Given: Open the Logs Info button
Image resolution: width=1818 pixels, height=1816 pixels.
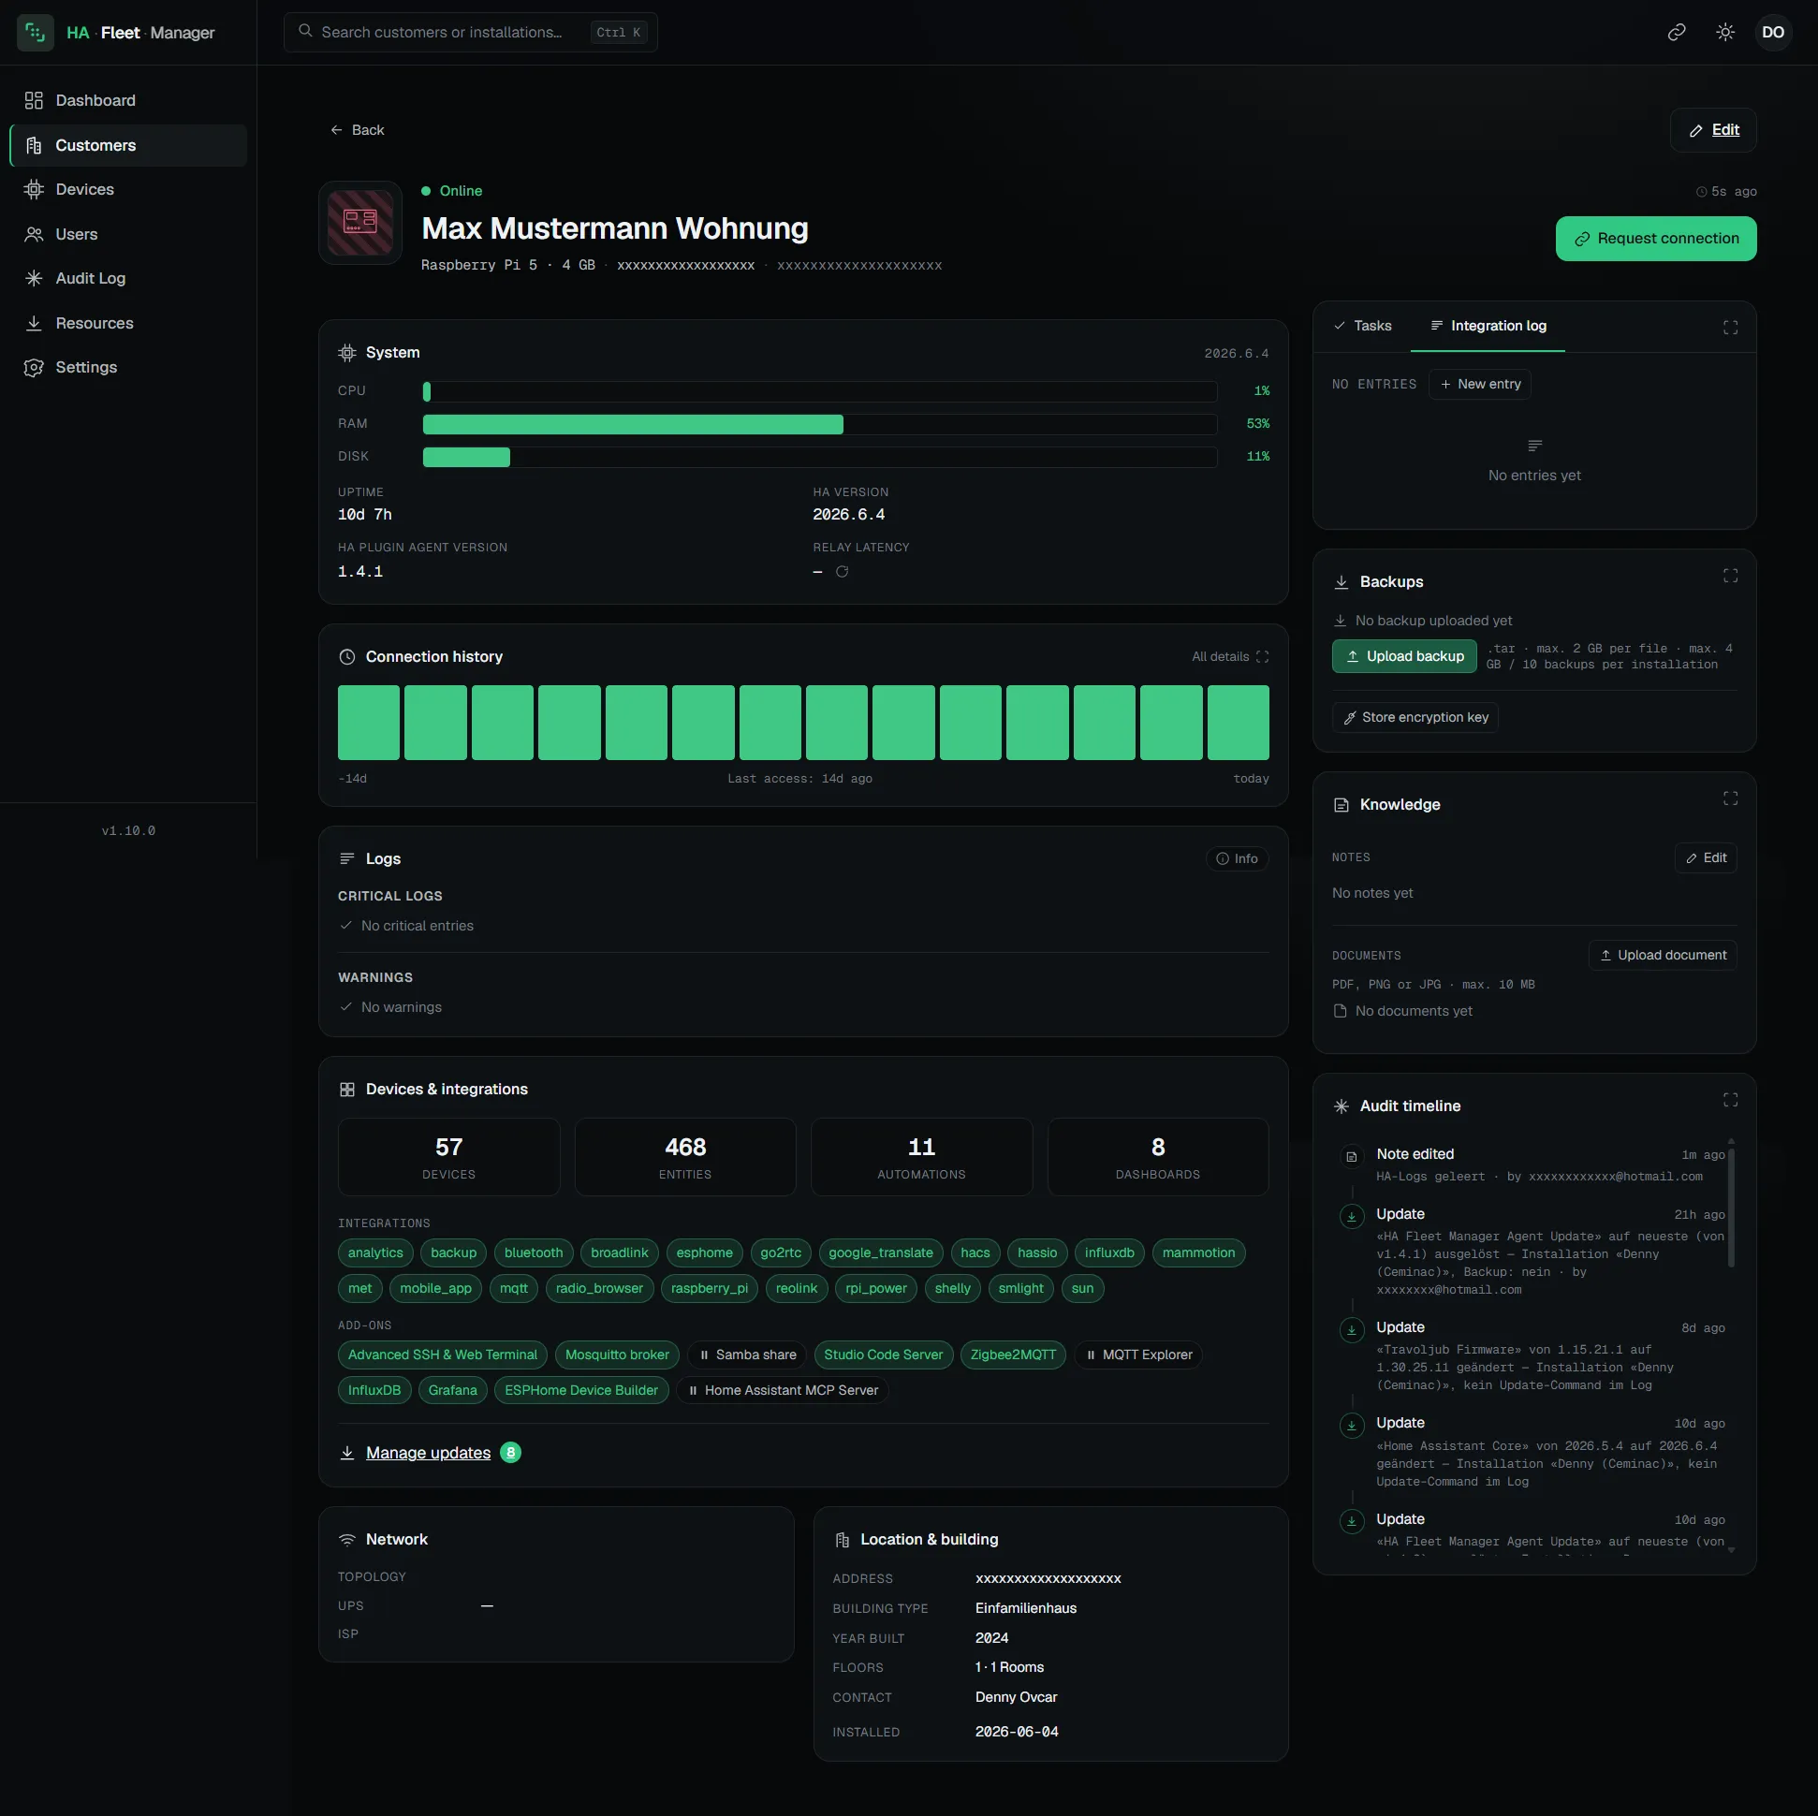Looking at the screenshot, I should point(1237,859).
